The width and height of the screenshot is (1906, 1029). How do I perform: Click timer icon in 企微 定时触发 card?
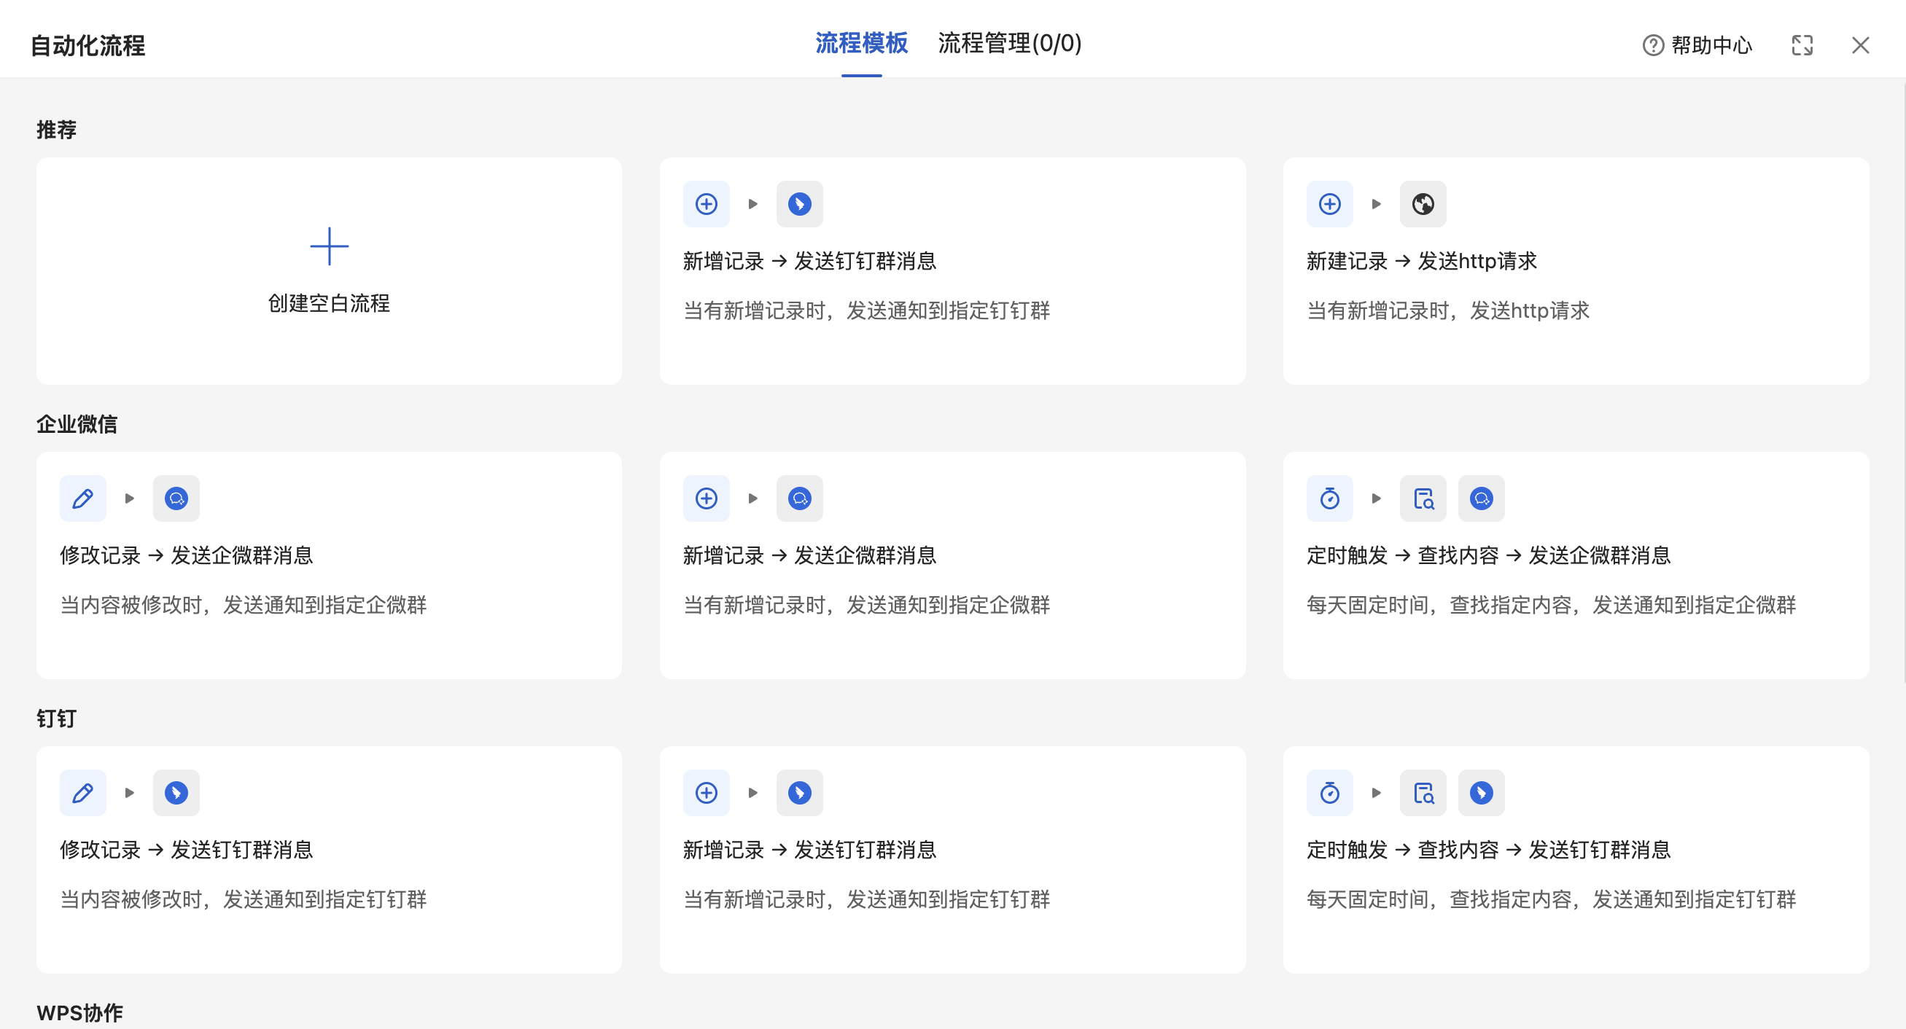1331,498
